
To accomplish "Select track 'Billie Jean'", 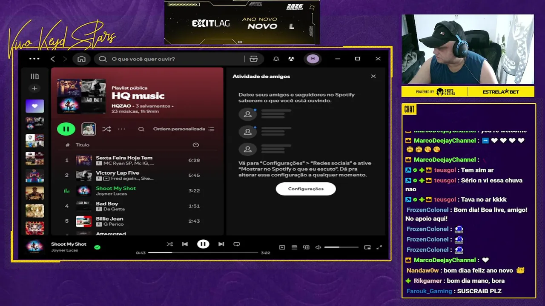I will tap(137, 221).
